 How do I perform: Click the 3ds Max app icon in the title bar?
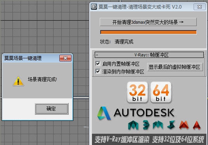[94, 7]
